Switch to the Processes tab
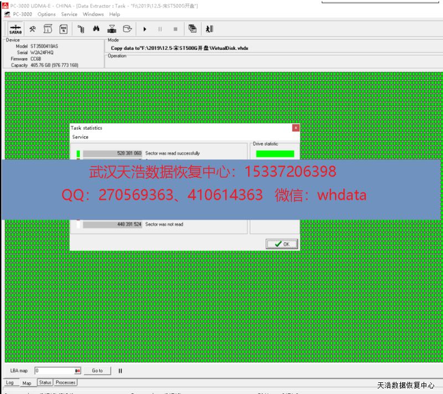The height and width of the screenshot is (394, 443). [65, 382]
